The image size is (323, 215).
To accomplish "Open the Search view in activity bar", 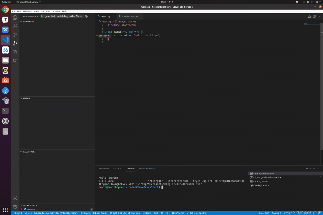I will [15, 26].
